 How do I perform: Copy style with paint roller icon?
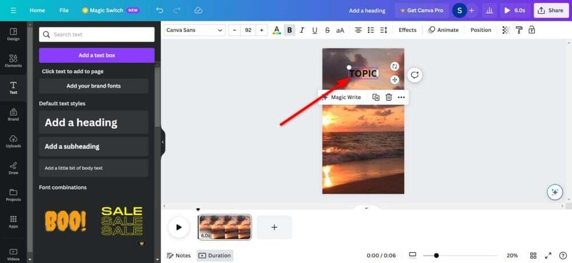pyautogui.click(x=519, y=30)
